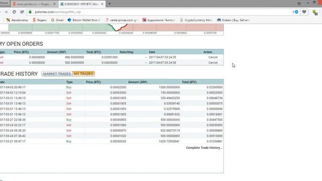Select the MY TRADES toggle
The height and width of the screenshot is (181, 322).
84,74
